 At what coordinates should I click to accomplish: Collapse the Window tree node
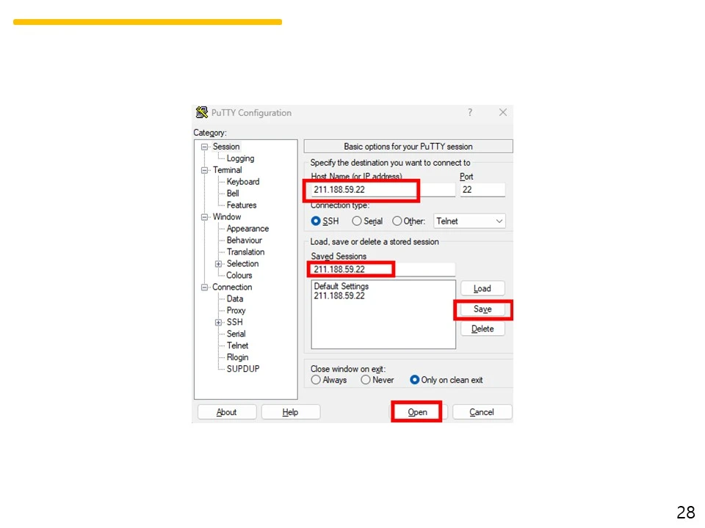click(205, 217)
